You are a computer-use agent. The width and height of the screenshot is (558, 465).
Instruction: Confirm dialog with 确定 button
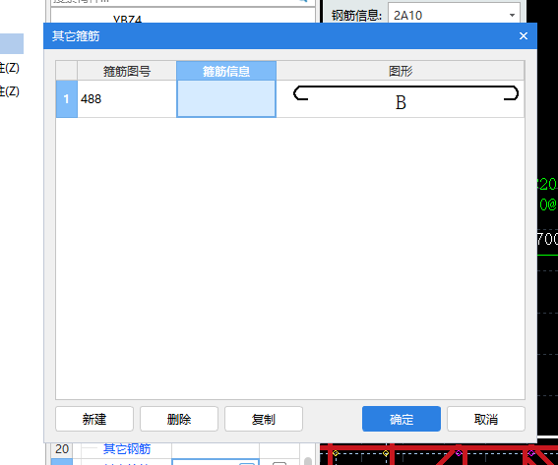tap(402, 419)
